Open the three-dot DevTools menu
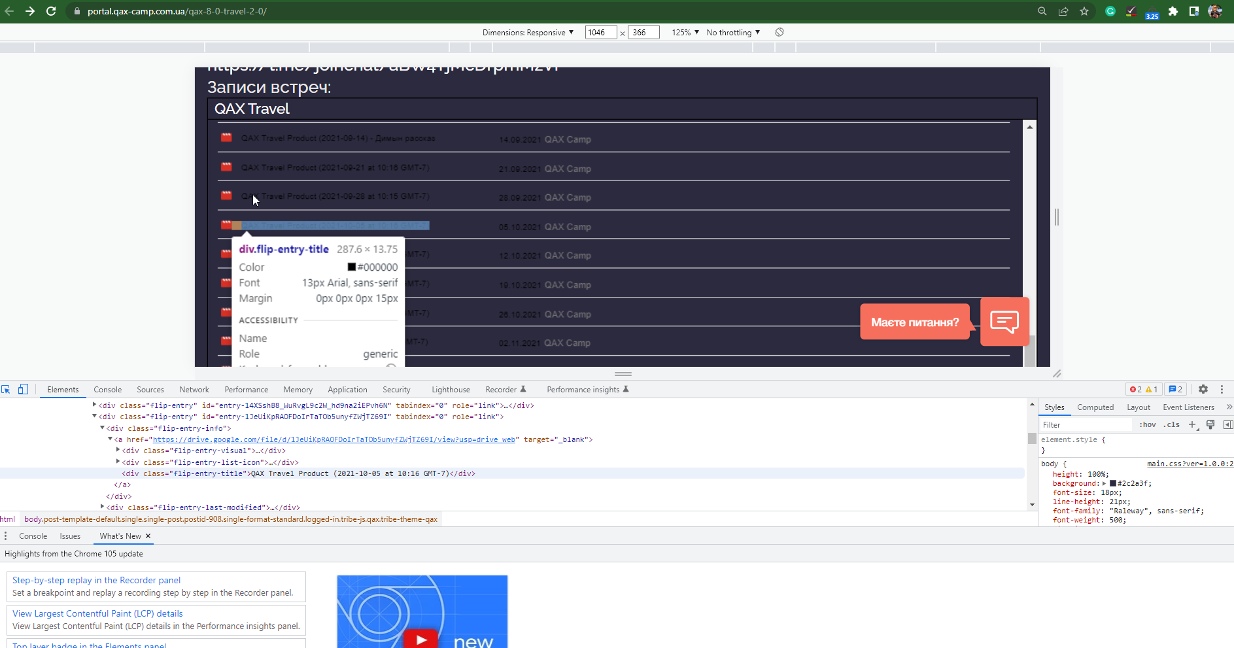Viewport: 1234px width, 648px height. coord(1222,389)
